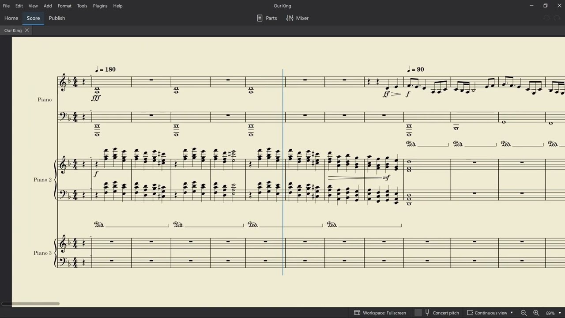Switch to the Score tab

[33, 18]
